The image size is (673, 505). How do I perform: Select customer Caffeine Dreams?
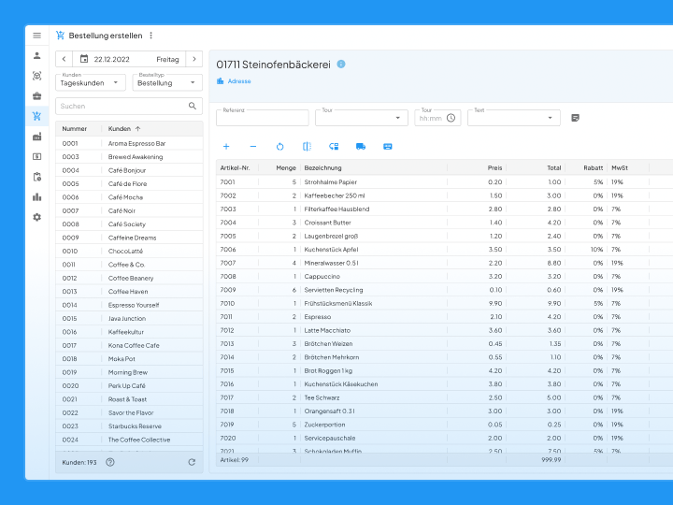(129, 238)
